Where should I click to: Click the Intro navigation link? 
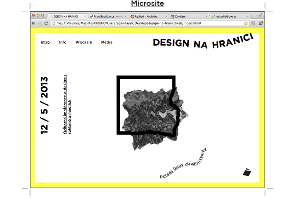pyautogui.click(x=45, y=42)
